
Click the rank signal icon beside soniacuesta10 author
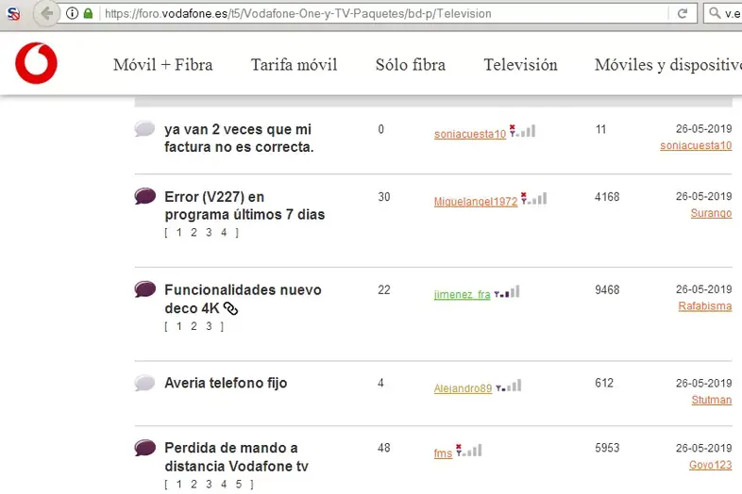pyautogui.click(x=522, y=131)
